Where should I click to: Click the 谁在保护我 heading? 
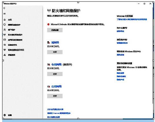[122, 40]
